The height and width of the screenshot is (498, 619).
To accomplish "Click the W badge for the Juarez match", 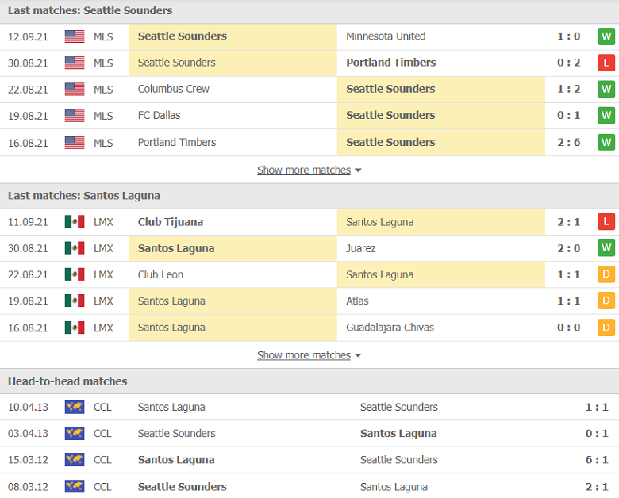I will click(x=606, y=248).
